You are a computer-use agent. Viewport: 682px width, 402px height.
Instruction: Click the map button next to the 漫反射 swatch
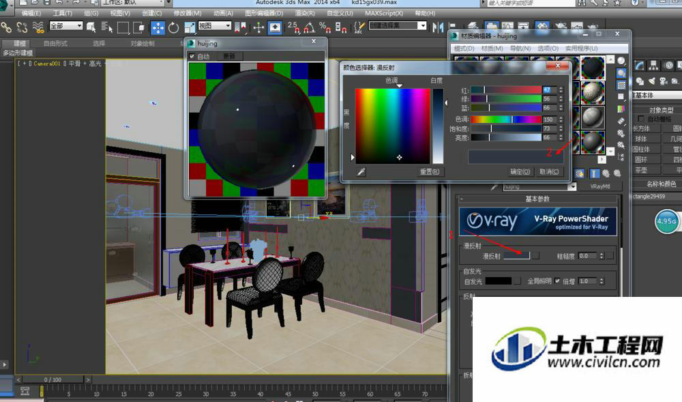[x=536, y=256]
